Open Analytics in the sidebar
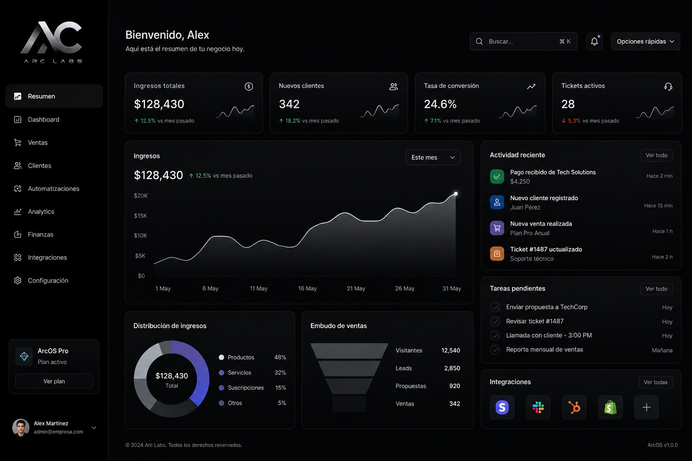This screenshot has height=461, width=692. [x=54, y=212]
